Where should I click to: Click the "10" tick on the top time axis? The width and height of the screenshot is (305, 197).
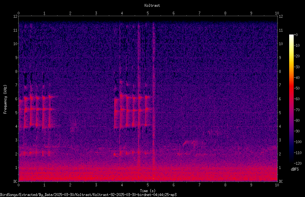277,13
